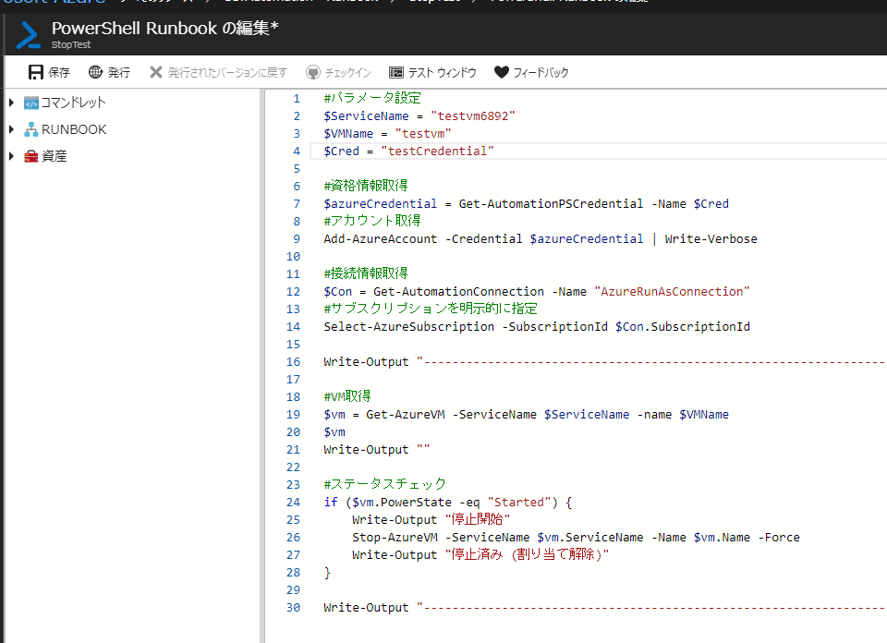The width and height of the screenshot is (887, 643).
Task: Click the #VM取得 comment on line 18
Action: [347, 396]
